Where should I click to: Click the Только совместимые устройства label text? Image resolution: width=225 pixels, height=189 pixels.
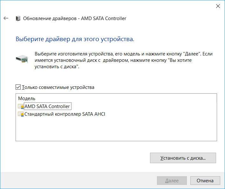click(x=58, y=87)
